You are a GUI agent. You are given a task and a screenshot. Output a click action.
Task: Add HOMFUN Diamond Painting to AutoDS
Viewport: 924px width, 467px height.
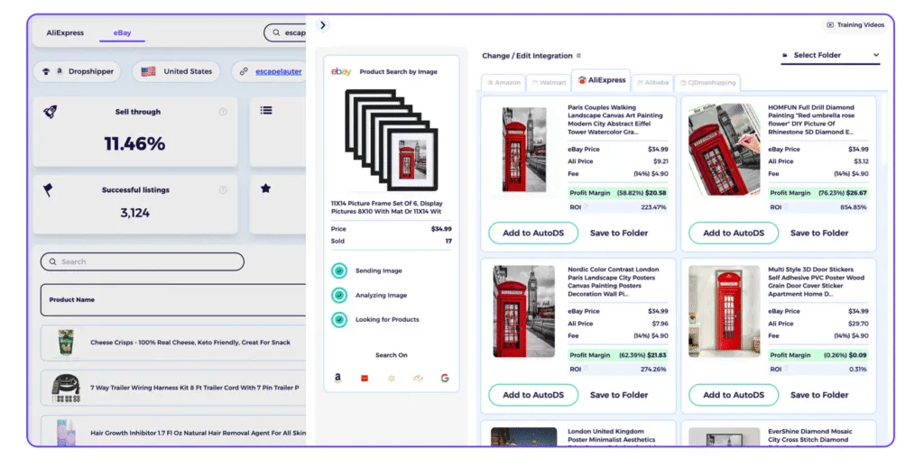point(734,233)
